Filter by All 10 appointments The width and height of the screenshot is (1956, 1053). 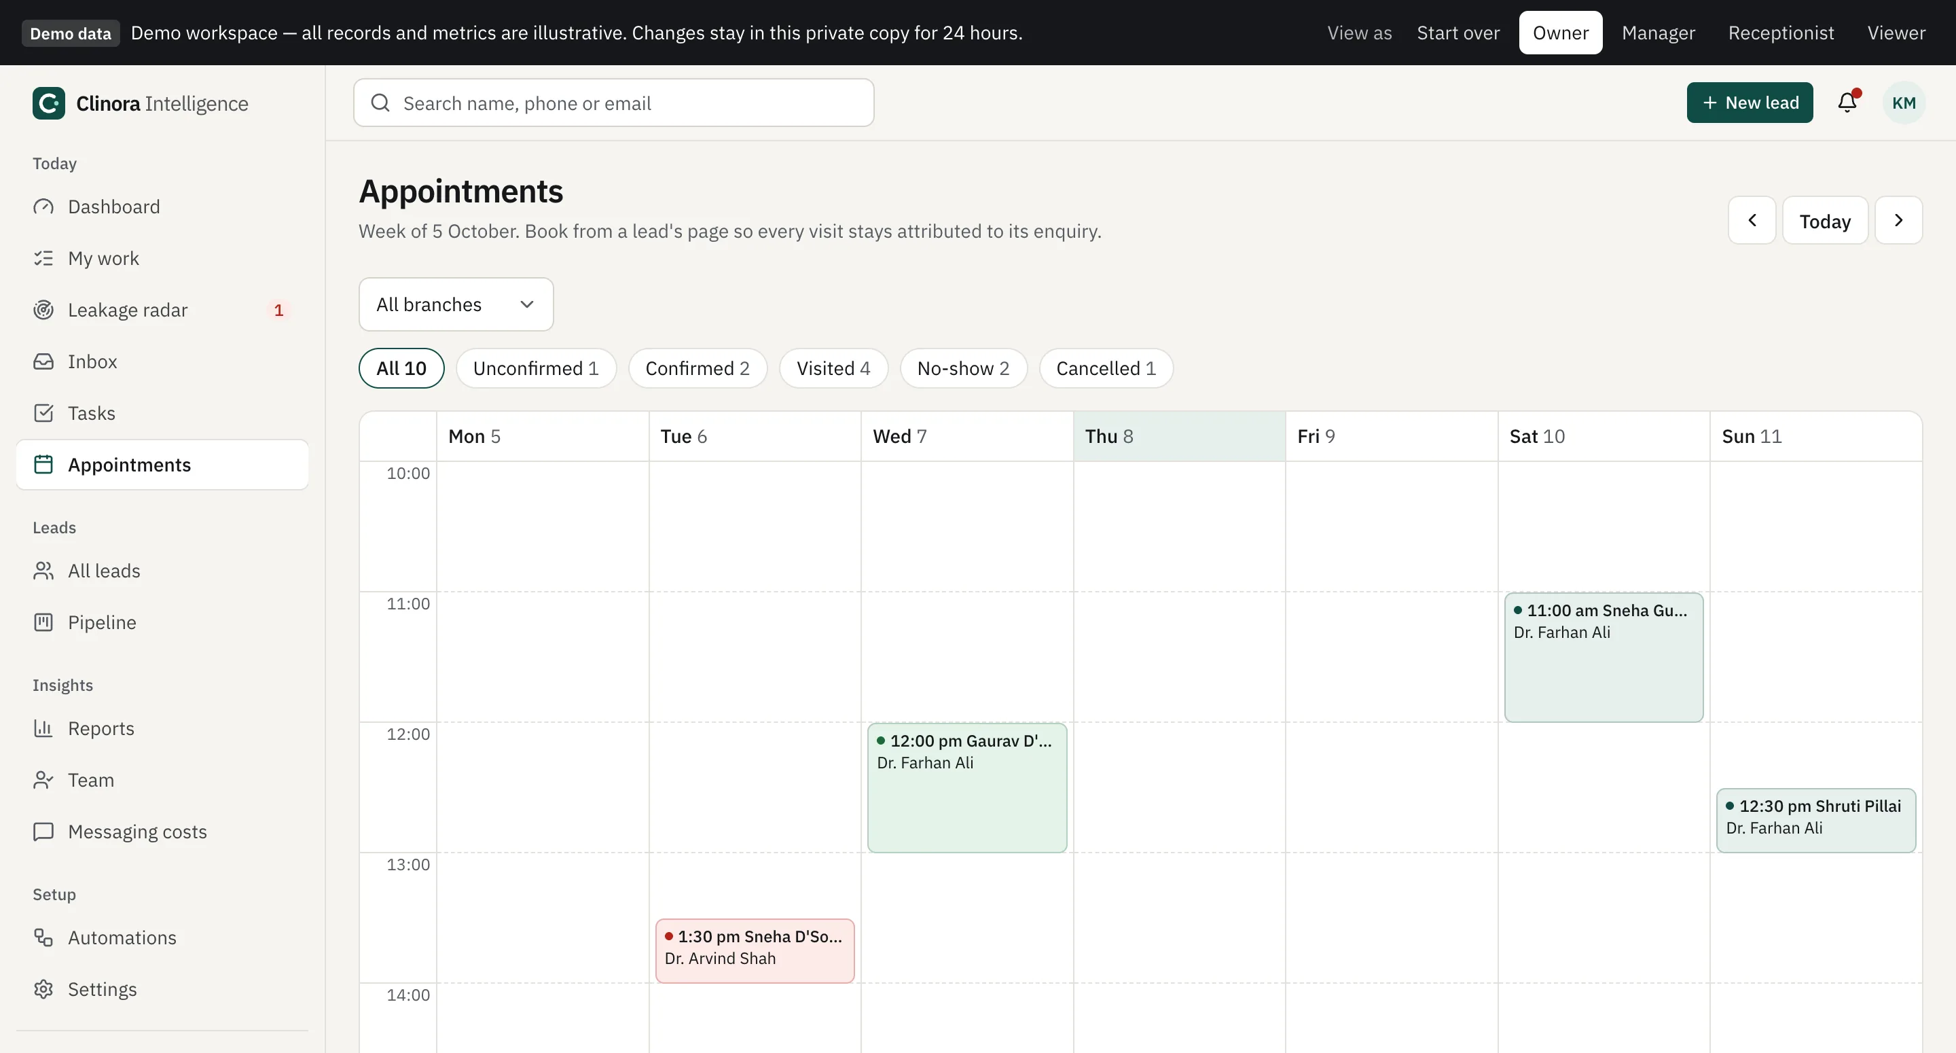pyautogui.click(x=401, y=368)
